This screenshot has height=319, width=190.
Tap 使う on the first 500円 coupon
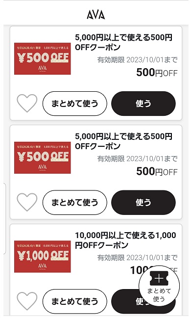[143, 104]
